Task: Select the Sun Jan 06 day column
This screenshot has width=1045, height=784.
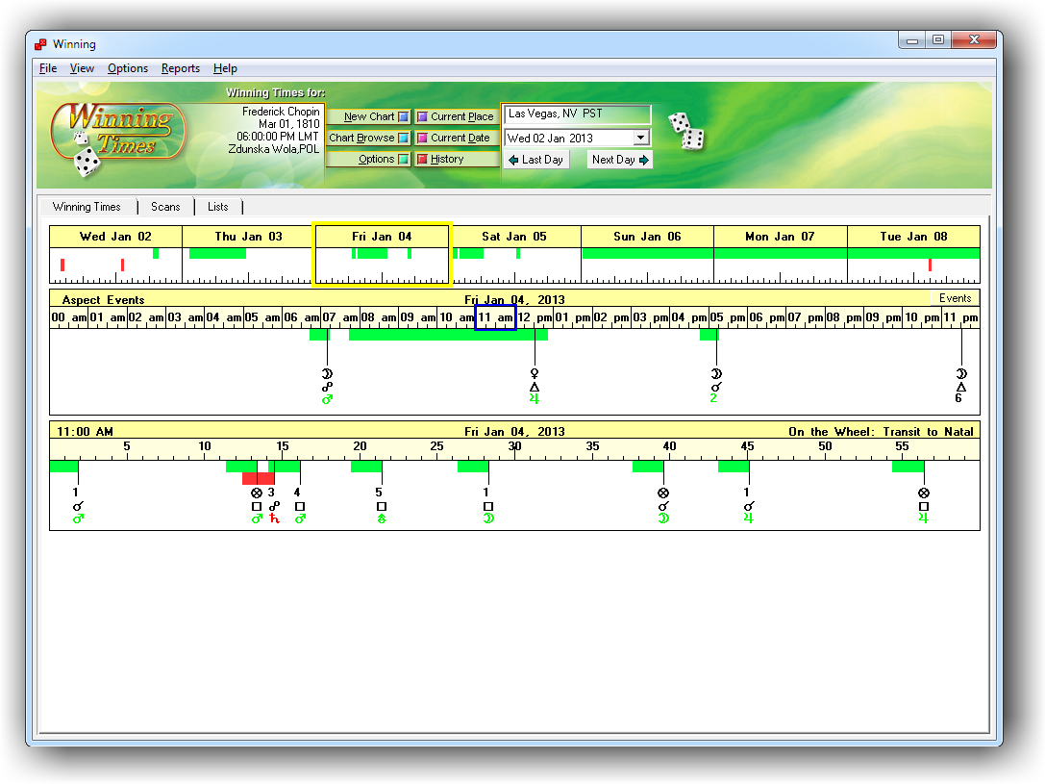Action: tap(647, 255)
